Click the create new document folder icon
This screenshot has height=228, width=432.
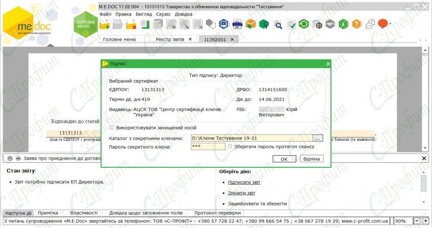click(x=105, y=24)
